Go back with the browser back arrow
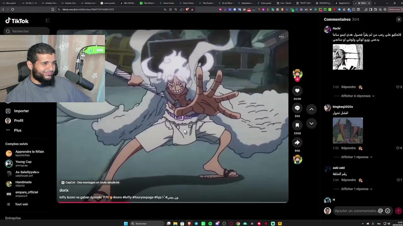Viewport: 403px width, 226px height. (x=3, y=9)
